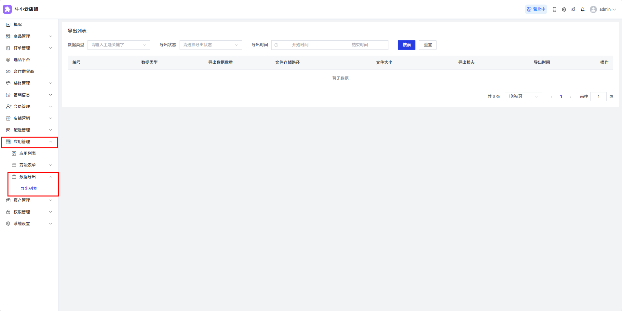Screen dimensions: 622x311
Task: Select 应用列表 menu item
Action: [x=27, y=154]
